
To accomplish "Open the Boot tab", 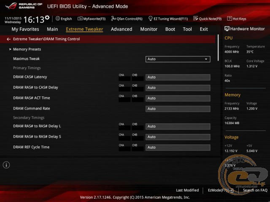I will point(170,29).
